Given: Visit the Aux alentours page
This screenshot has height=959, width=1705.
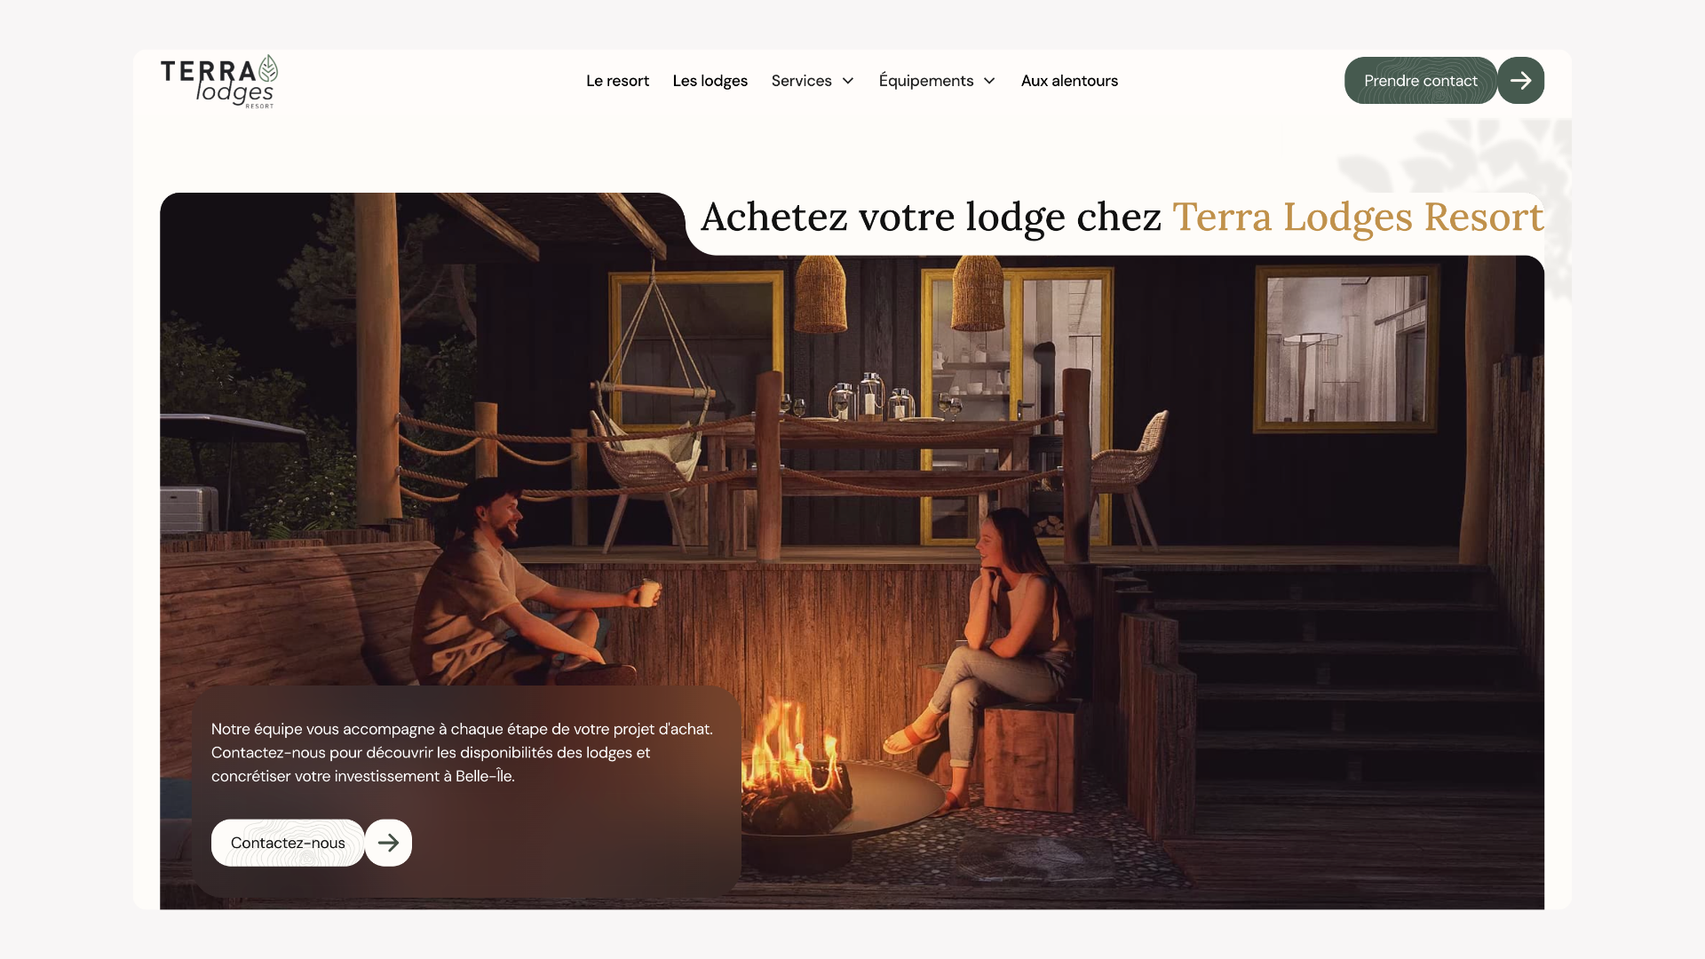Looking at the screenshot, I should tap(1069, 81).
